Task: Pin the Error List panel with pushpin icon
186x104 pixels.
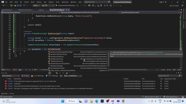Action: pyautogui.click(x=178, y=73)
